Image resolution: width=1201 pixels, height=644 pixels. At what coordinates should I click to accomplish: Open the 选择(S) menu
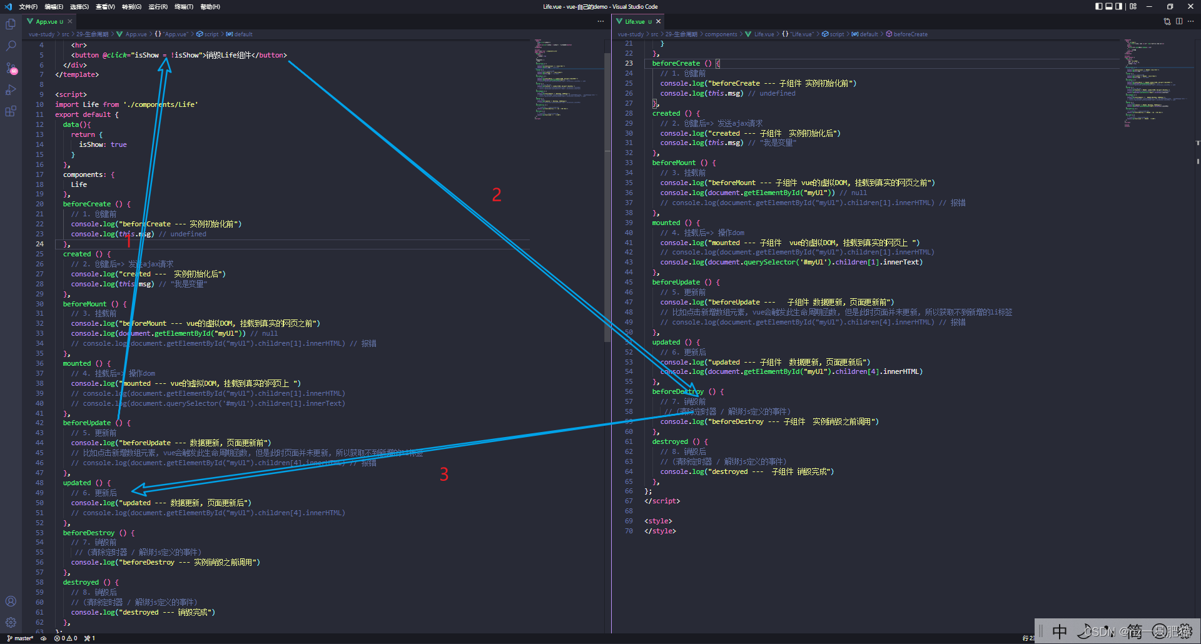pyautogui.click(x=79, y=6)
